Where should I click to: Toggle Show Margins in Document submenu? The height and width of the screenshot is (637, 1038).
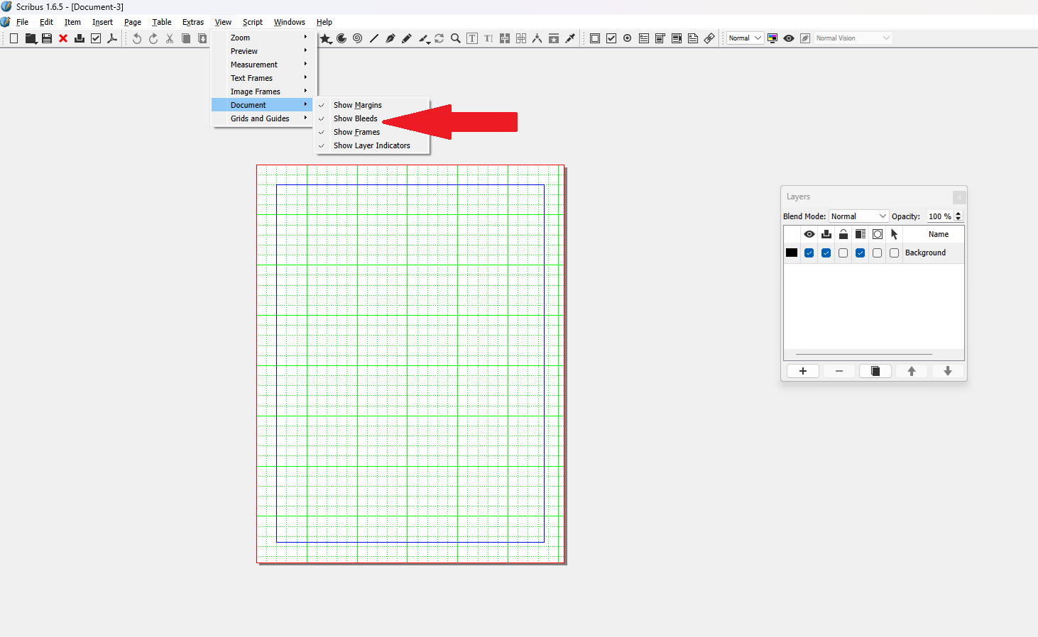coord(372,105)
